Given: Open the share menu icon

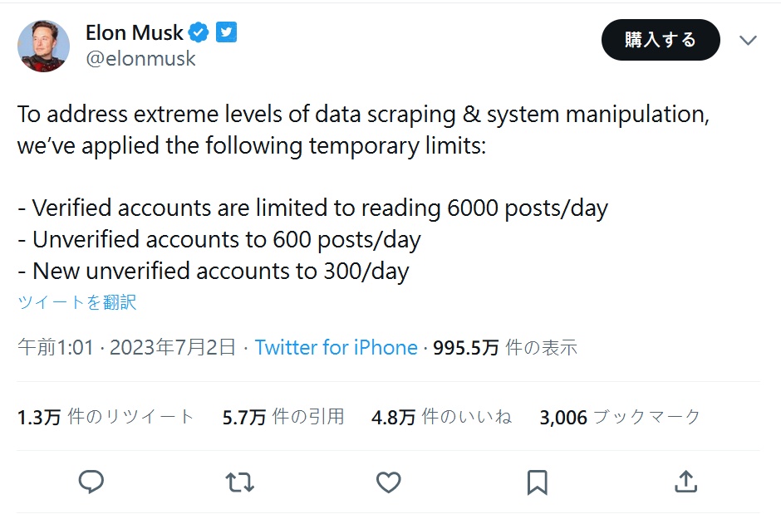Looking at the screenshot, I should (685, 482).
